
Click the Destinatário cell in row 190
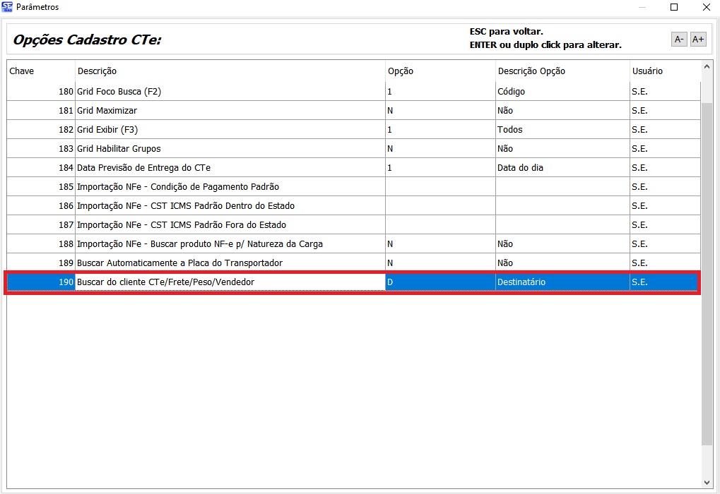pyautogui.click(x=561, y=282)
